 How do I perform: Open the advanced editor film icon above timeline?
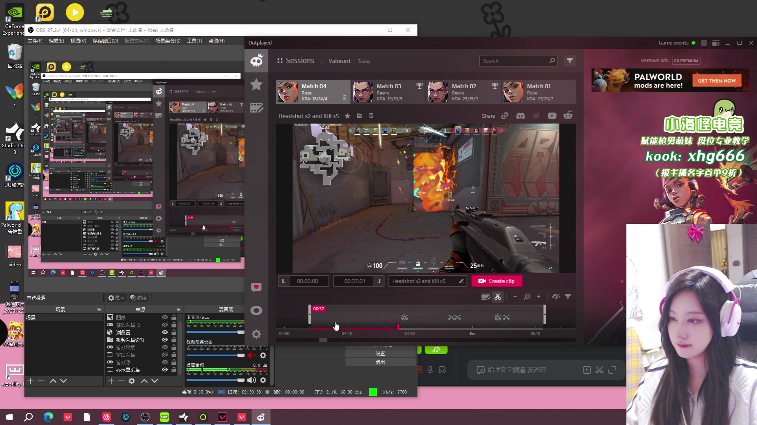(486, 297)
